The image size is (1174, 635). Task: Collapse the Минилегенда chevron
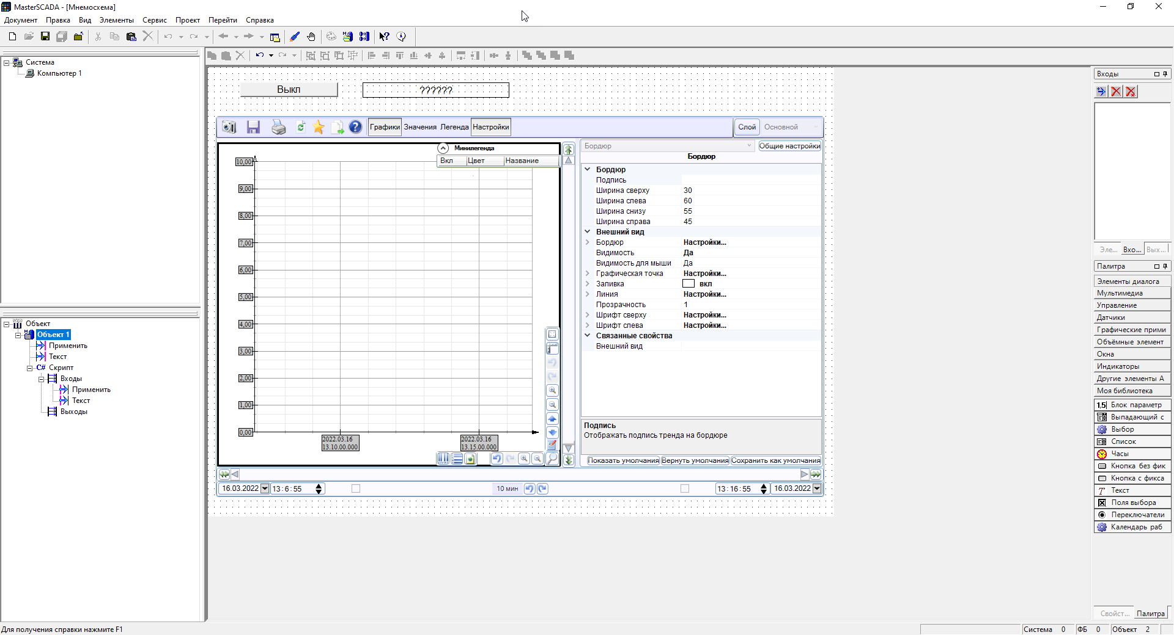(x=443, y=148)
